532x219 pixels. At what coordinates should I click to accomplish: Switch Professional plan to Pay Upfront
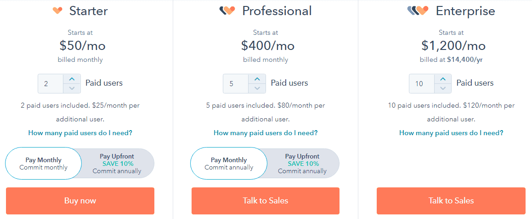click(302, 164)
